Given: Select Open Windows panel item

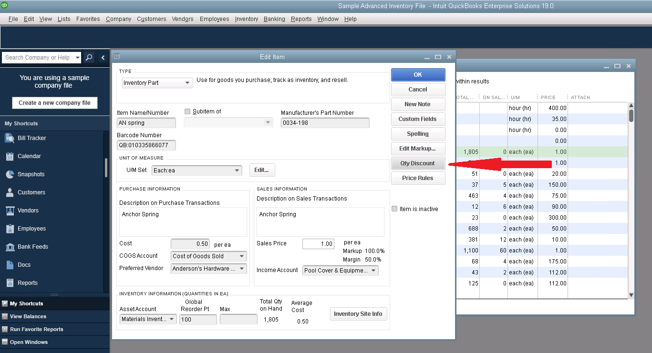Looking at the screenshot, I should coord(55,342).
